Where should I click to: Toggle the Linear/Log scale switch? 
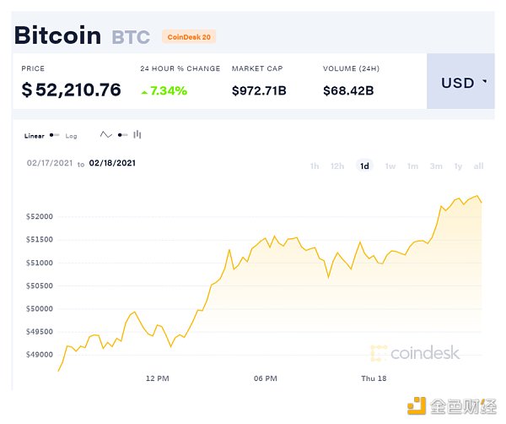point(56,135)
